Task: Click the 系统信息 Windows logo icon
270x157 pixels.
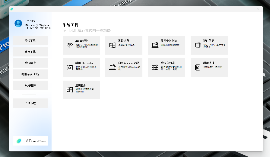Action: point(112,45)
